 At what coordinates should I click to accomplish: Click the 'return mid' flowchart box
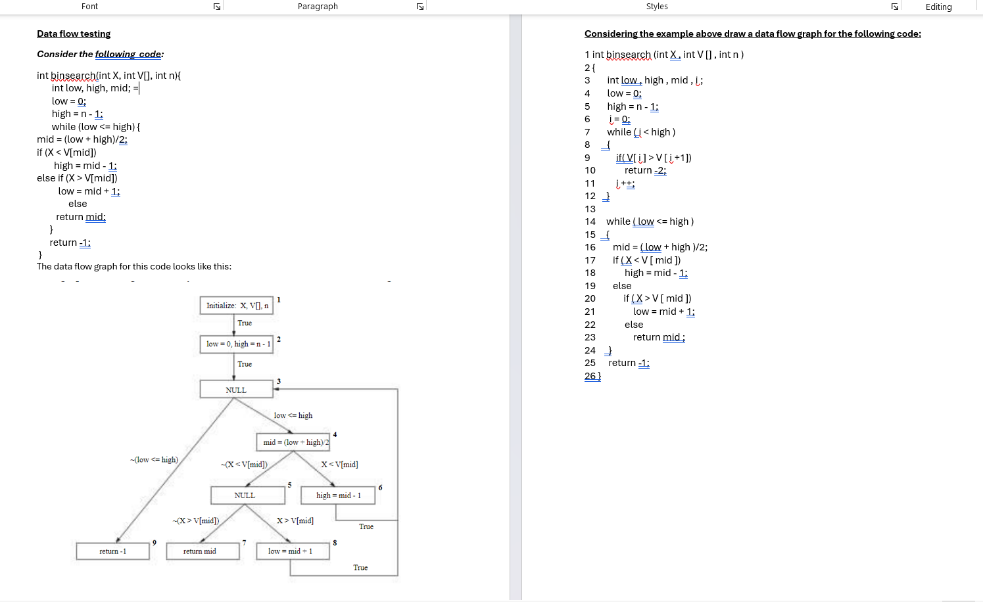[x=203, y=551]
